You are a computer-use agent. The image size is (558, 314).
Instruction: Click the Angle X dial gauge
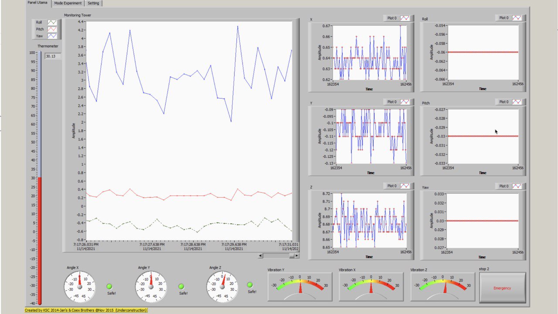(79, 287)
